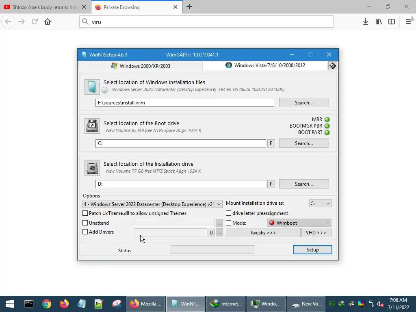The width and height of the screenshot is (416, 312).
Task: Click the green square tray icon
Action: pyautogui.click(x=331, y=304)
